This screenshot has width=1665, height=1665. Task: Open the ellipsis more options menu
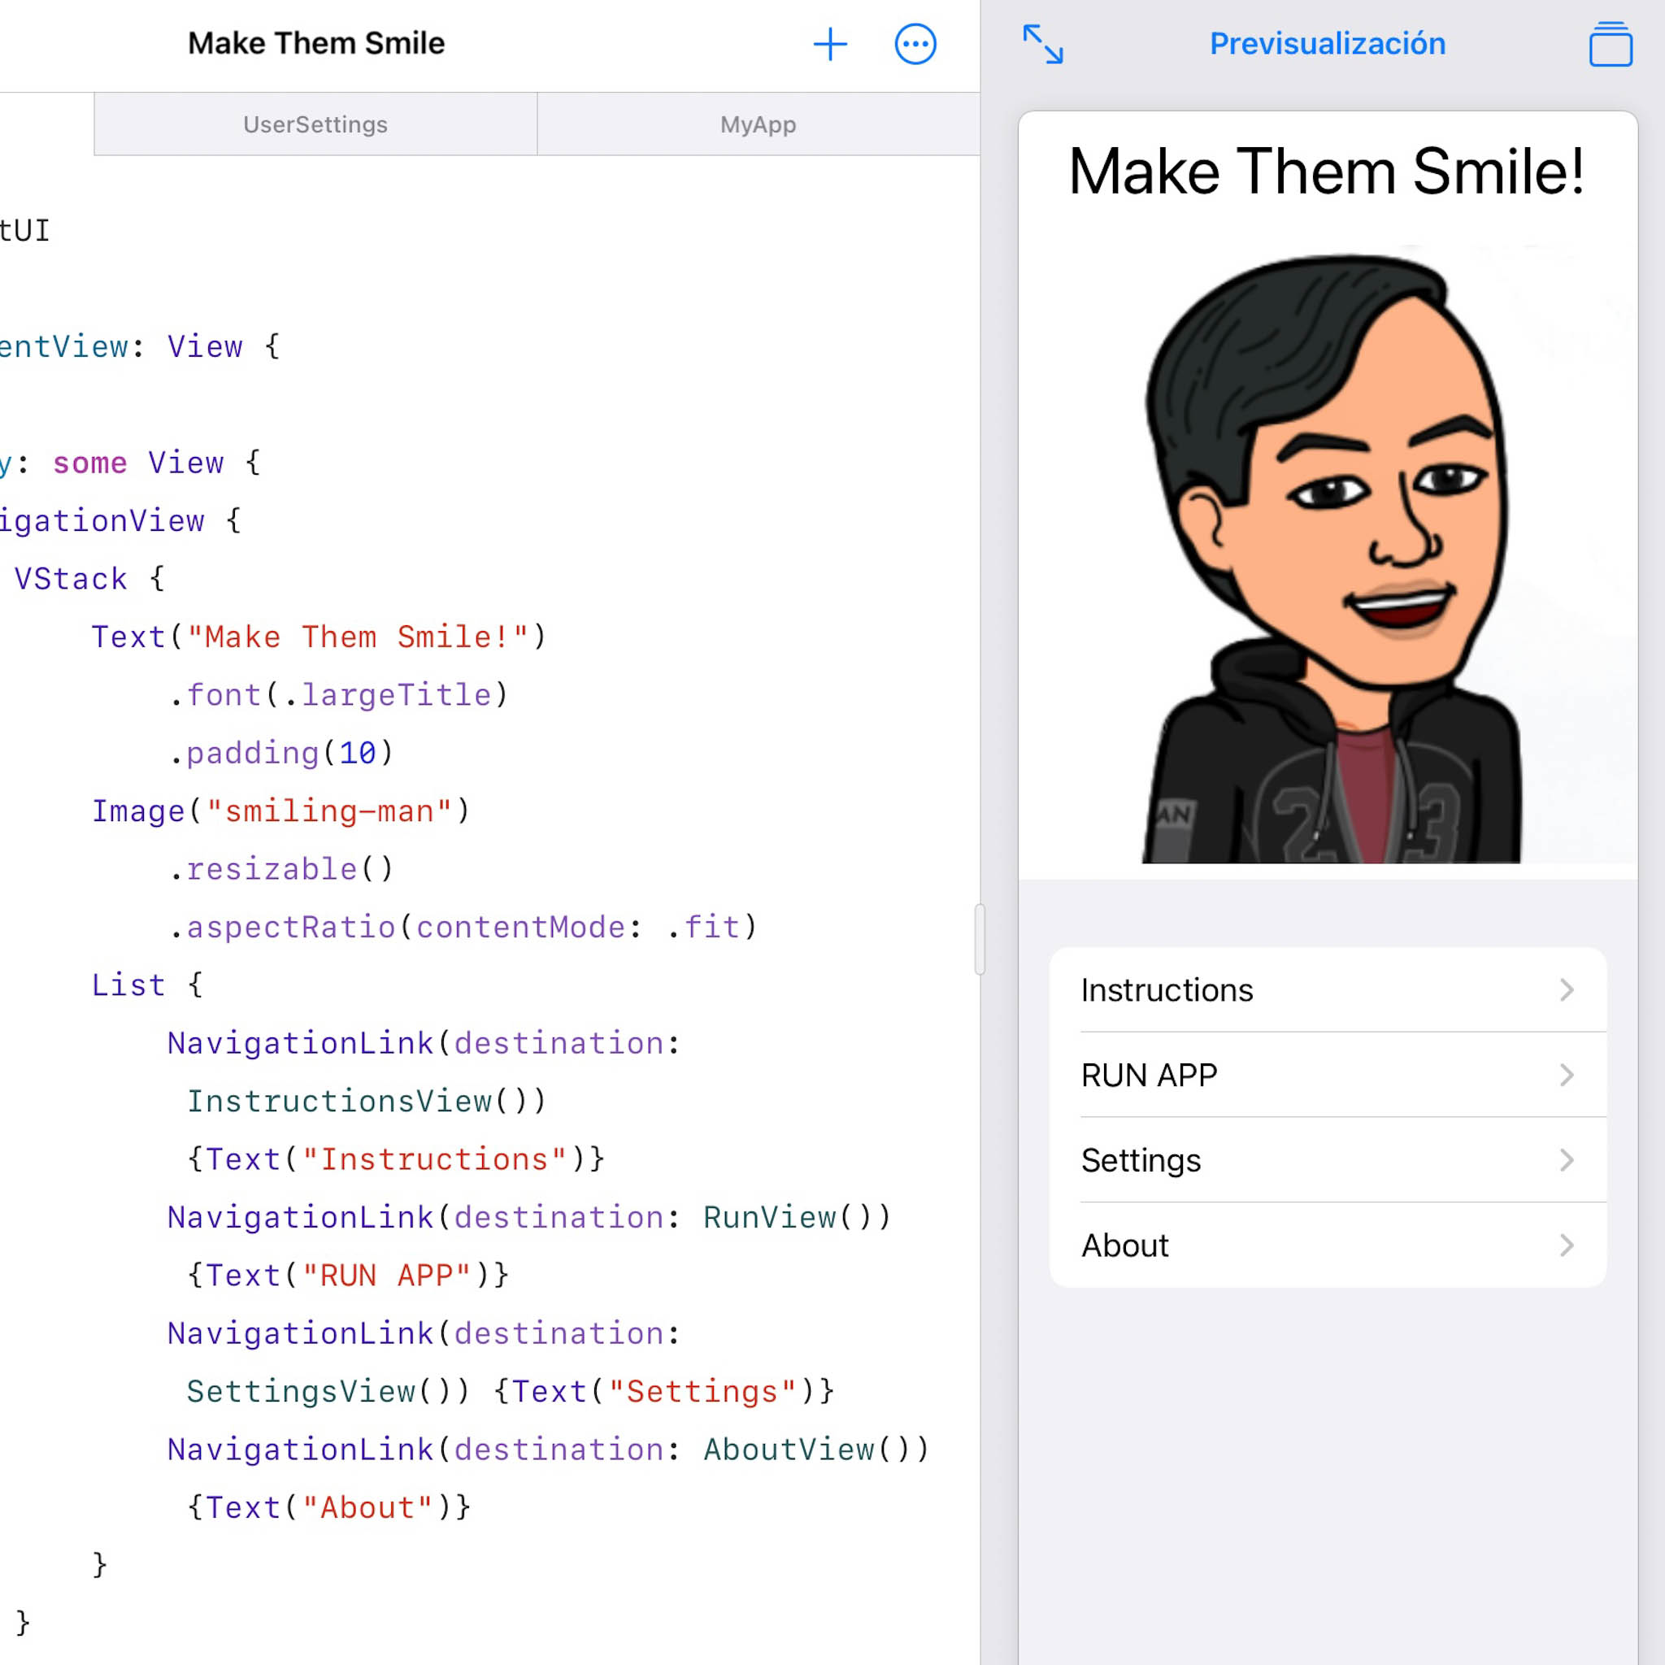915,44
